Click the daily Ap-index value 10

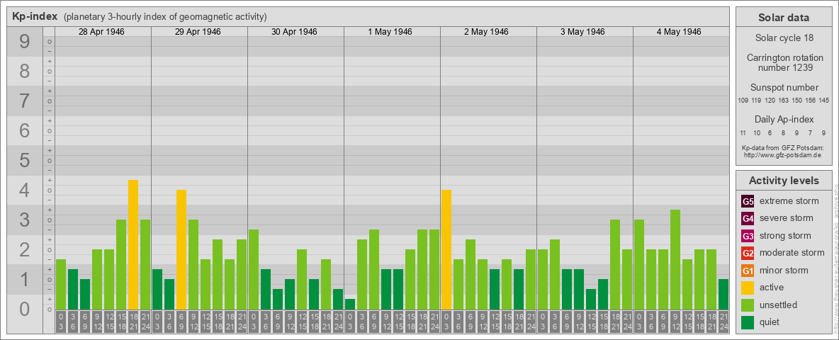point(757,132)
